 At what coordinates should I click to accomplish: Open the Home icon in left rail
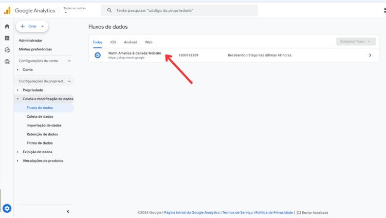7,26
